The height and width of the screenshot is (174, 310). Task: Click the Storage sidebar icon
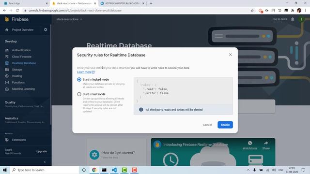(7, 70)
